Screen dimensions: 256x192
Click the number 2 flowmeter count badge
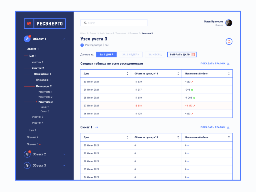point(82,45)
